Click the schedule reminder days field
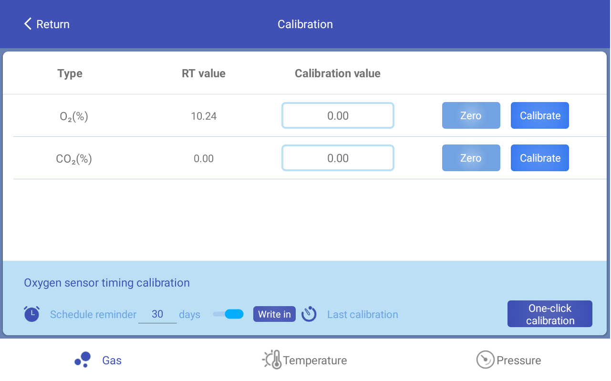Viewport: 611px width, 381px height. click(157, 314)
